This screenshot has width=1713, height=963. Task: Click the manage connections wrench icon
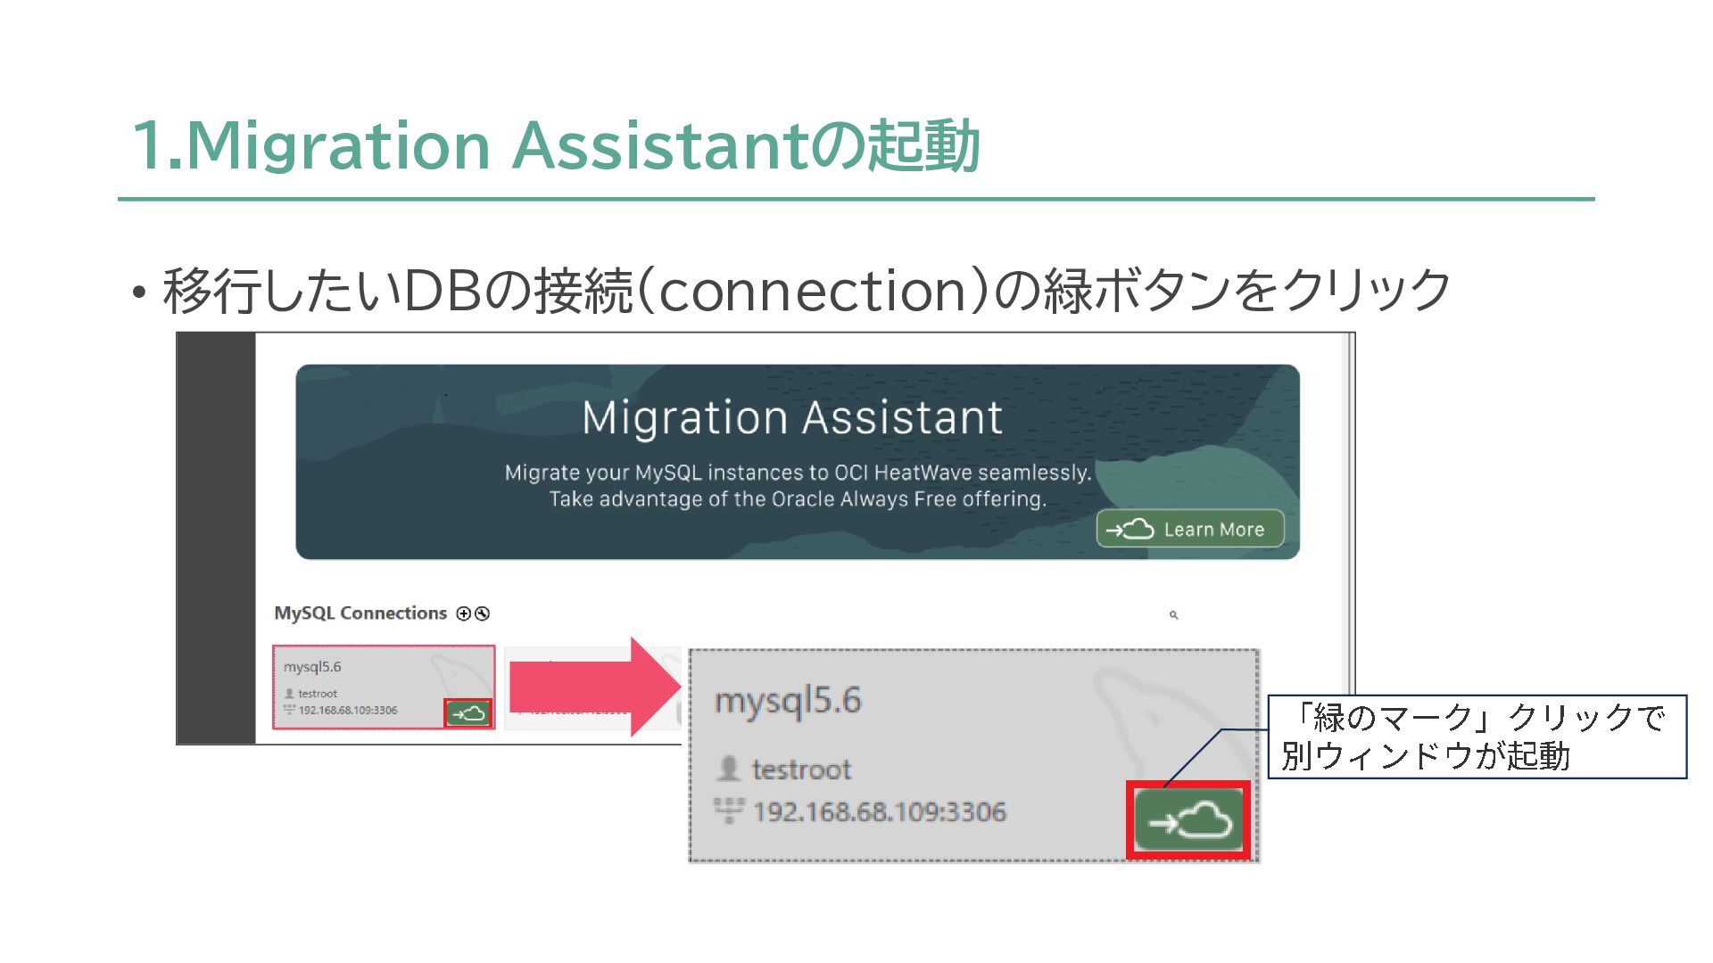[x=483, y=613]
